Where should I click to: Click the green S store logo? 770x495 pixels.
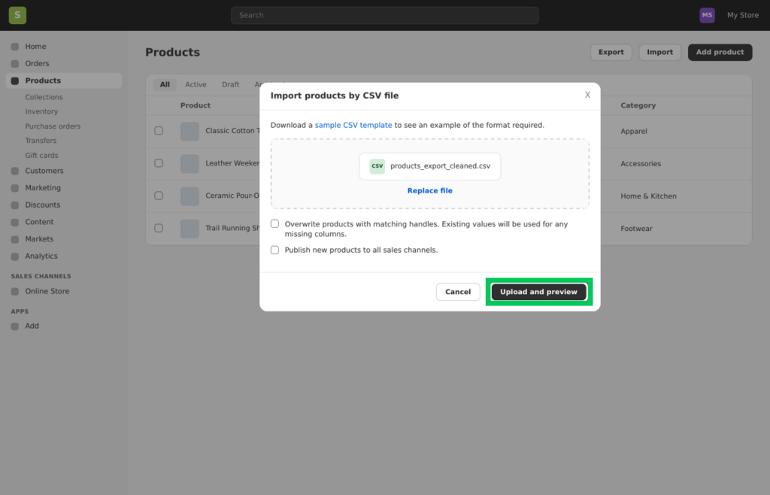17,15
